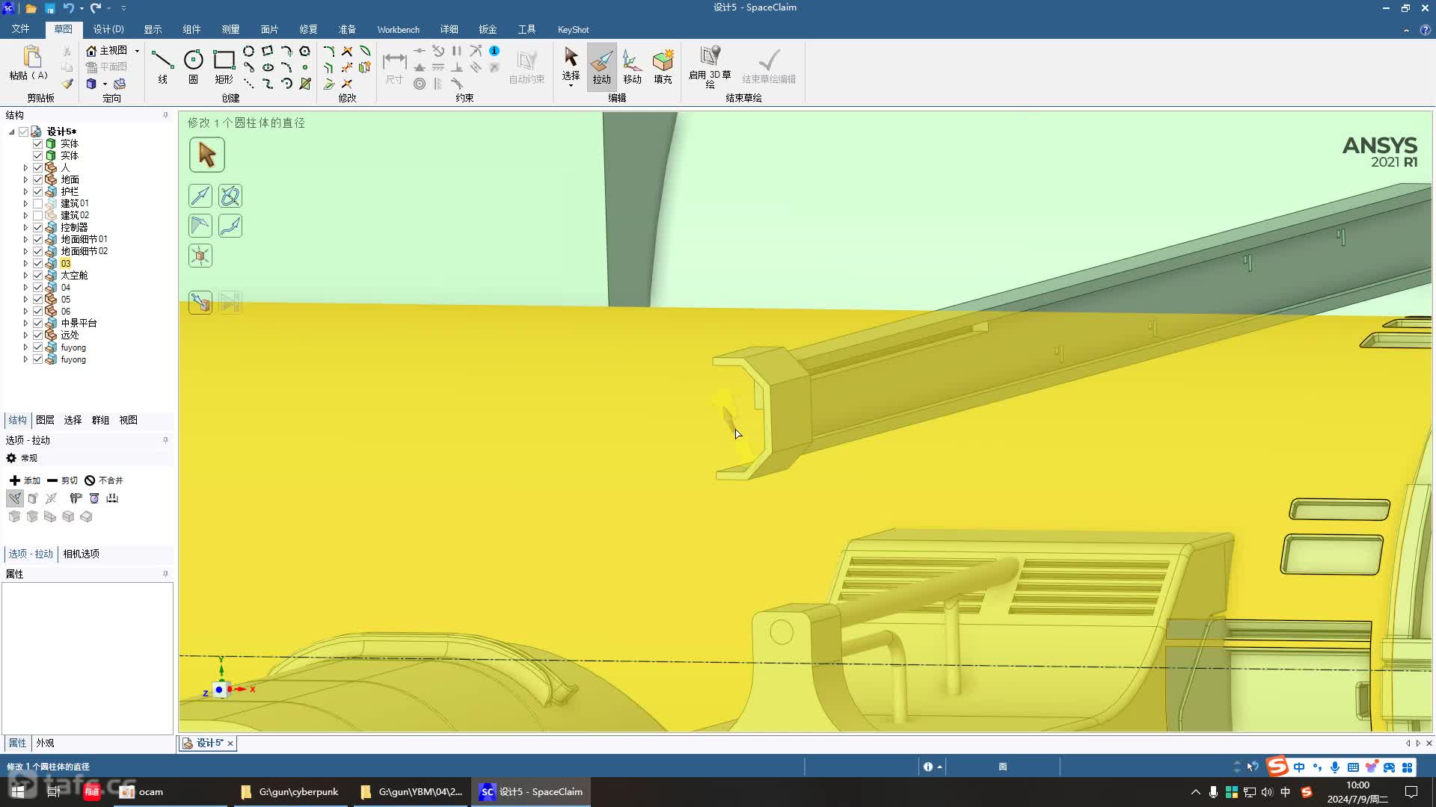Open the 设计(D) ribbon tab

coord(108,29)
